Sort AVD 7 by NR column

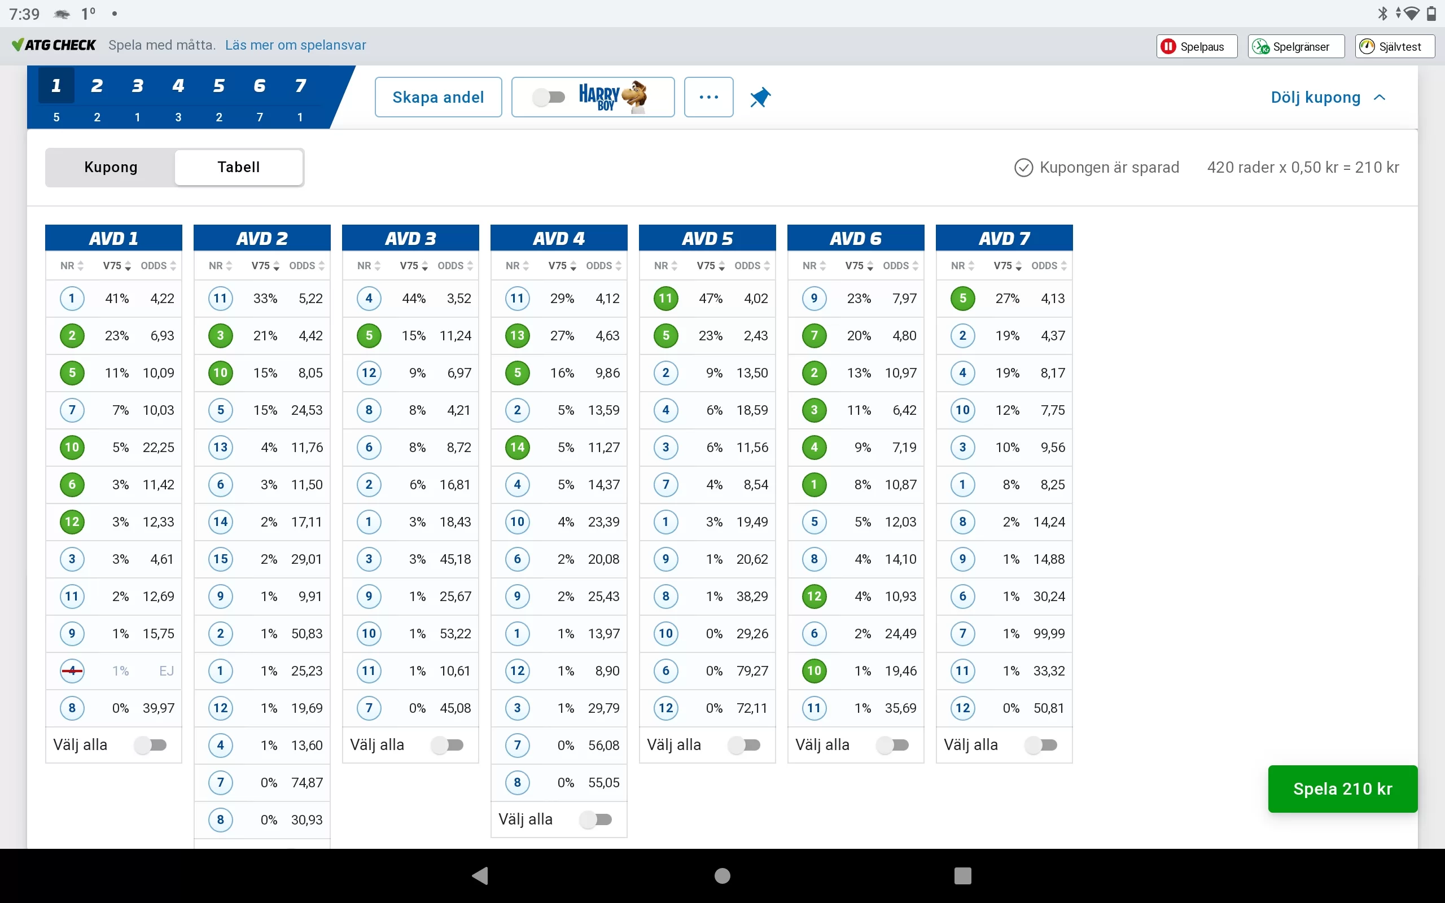(x=962, y=266)
